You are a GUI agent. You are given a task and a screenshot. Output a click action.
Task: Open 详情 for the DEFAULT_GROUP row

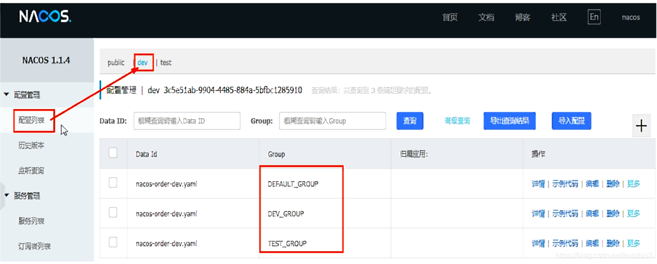point(538,184)
